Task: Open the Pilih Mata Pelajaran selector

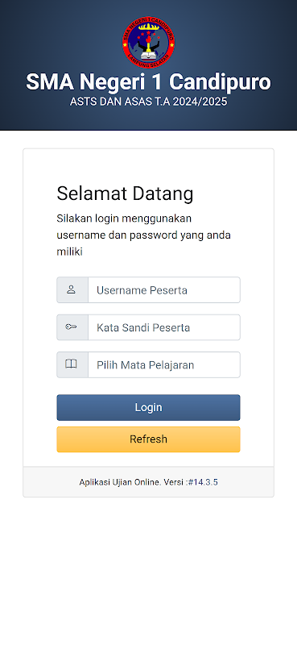Action: point(164,365)
